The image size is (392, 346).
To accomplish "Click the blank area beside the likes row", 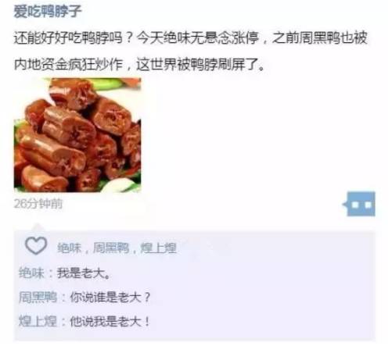I will point(276,248).
